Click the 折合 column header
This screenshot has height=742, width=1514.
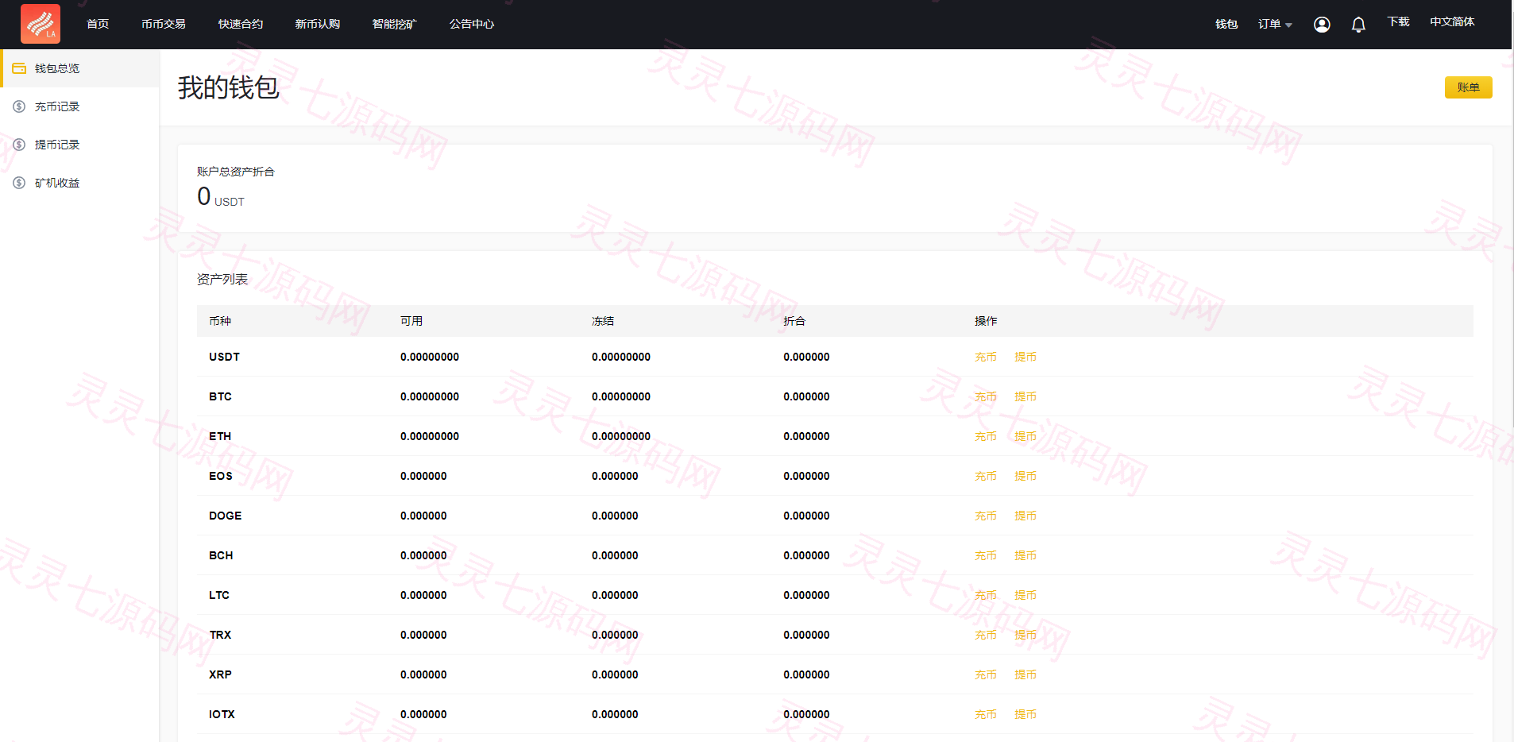[x=794, y=321]
